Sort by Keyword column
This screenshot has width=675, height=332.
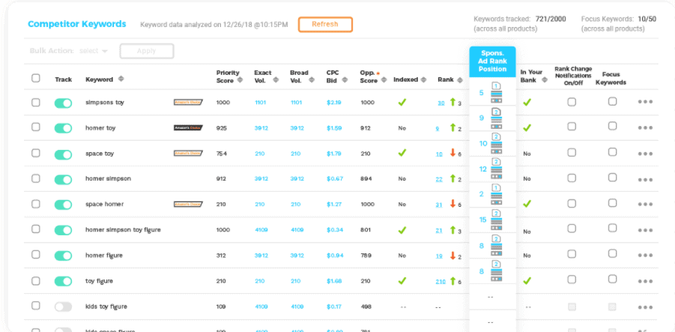tap(121, 79)
